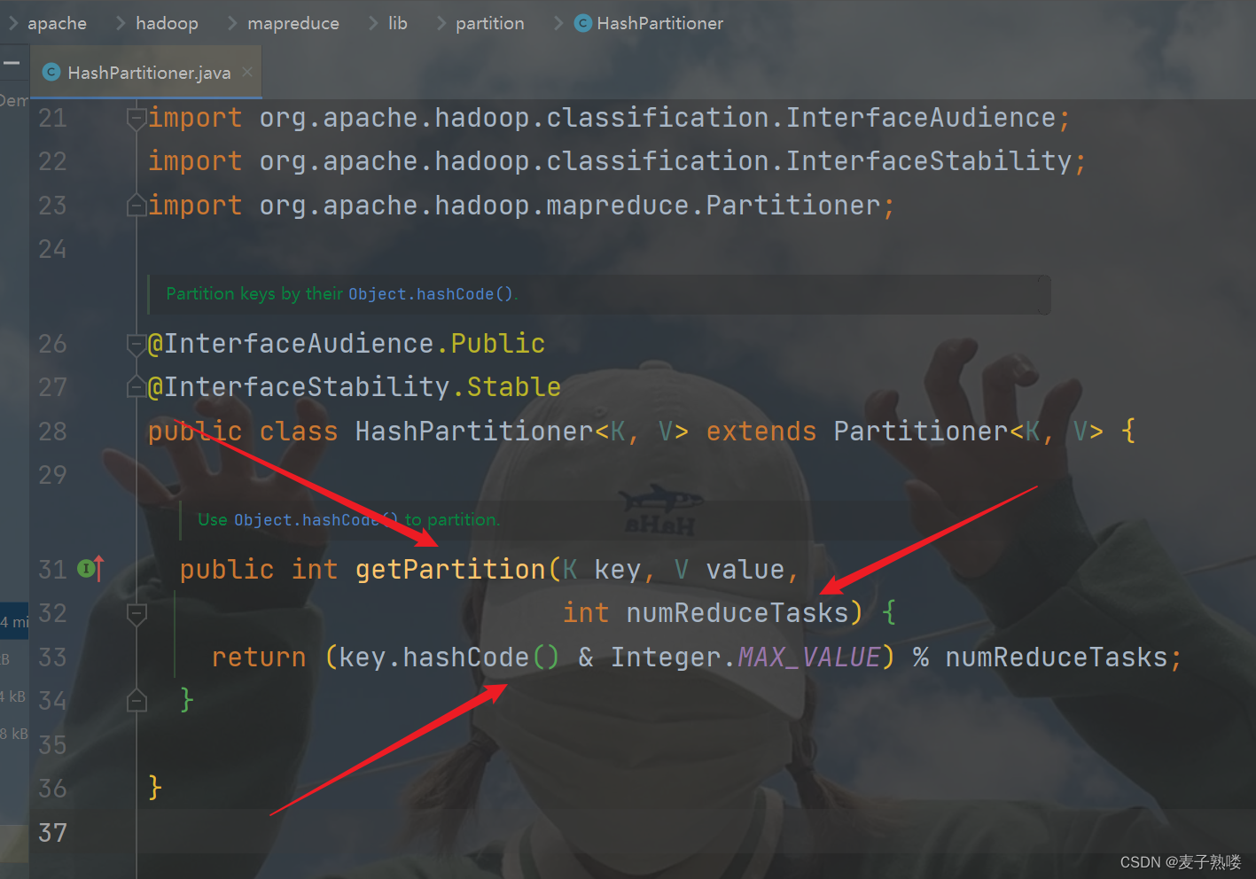This screenshot has width=1256, height=879.
Task: Collapse the imports using fold arrow at line 21
Action: 136,118
